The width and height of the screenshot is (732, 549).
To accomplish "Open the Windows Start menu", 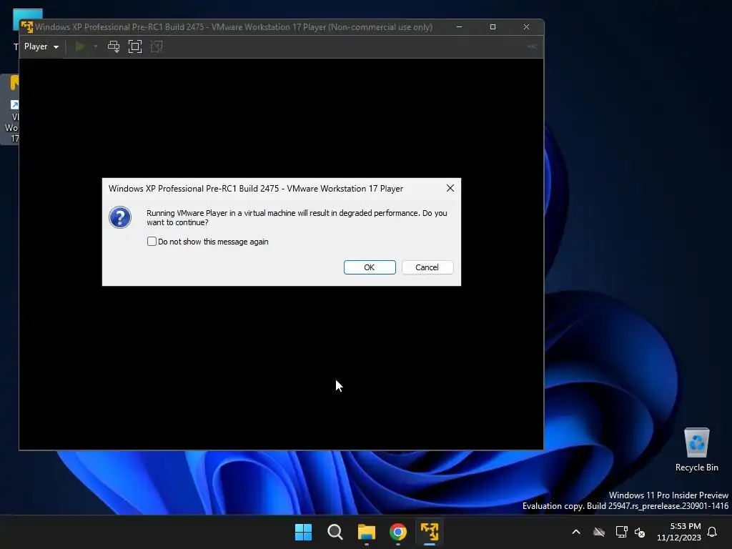I will 303,532.
